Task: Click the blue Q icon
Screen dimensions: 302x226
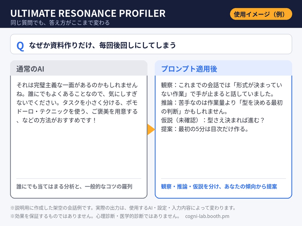Action: tap(20, 46)
